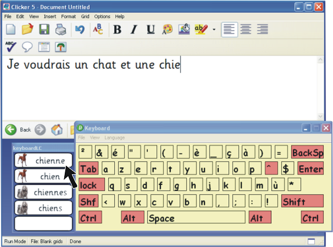Open a document with the folder icon
This screenshot has height=247, width=333.
tap(28, 29)
